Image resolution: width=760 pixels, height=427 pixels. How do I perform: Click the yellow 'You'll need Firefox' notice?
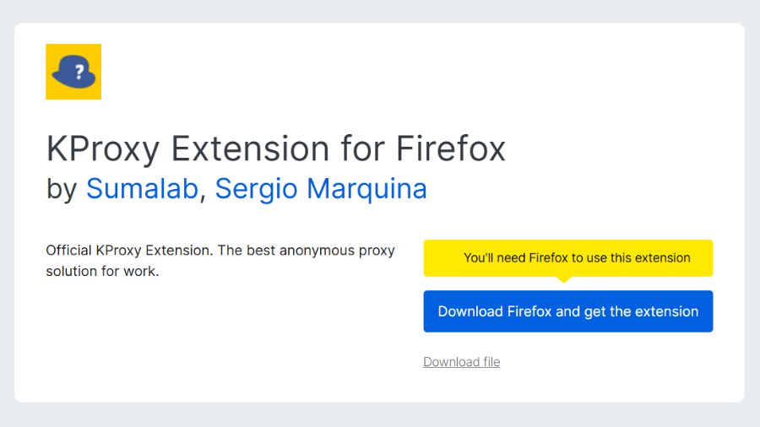tap(567, 258)
